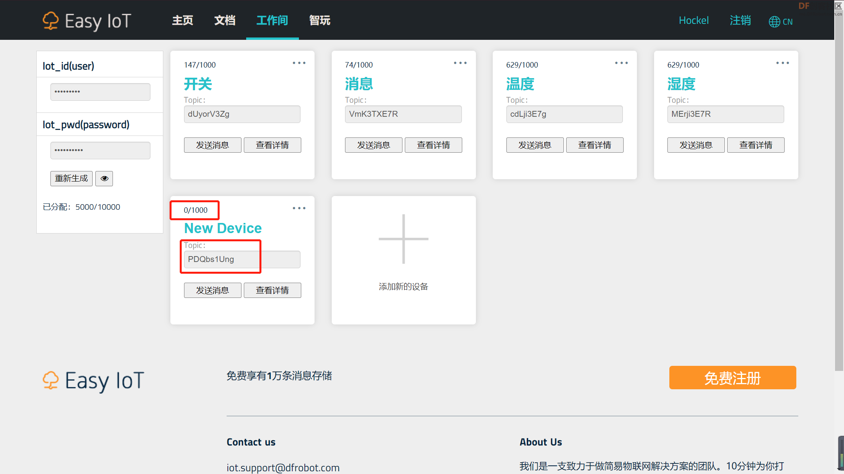Click 注销 to log out

tap(740, 20)
